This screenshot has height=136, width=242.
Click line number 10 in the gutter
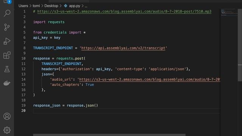(x=23, y=59)
